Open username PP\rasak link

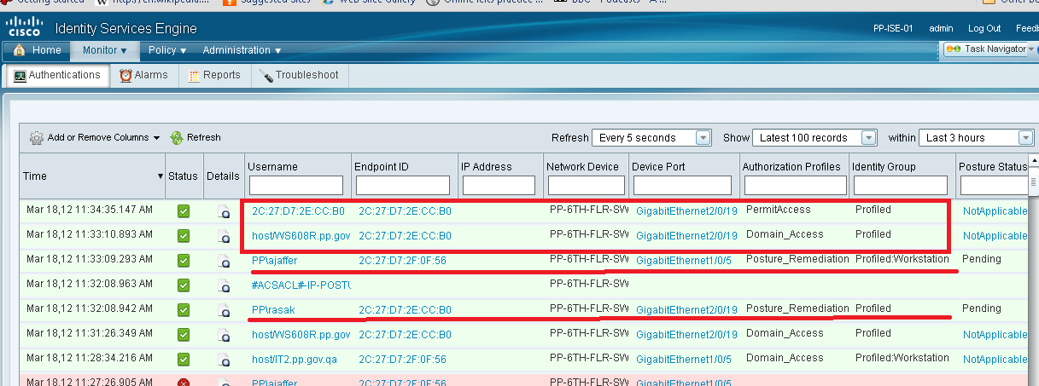pyautogui.click(x=273, y=310)
